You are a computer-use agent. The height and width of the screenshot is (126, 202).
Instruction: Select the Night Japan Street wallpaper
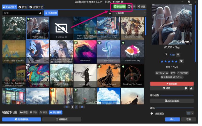pyautogui.click(x=85, y=28)
